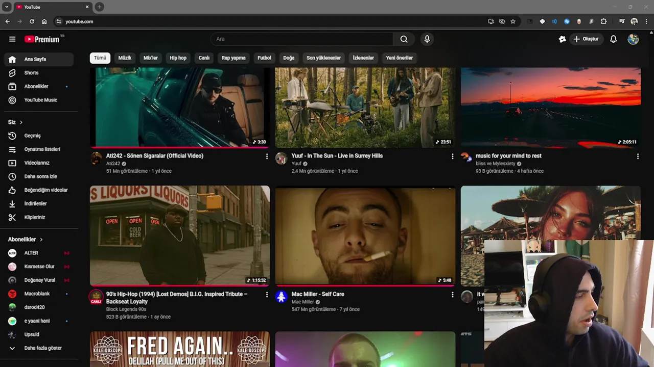Click the Ara search field
This screenshot has width=654, height=367.
(x=302, y=39)
